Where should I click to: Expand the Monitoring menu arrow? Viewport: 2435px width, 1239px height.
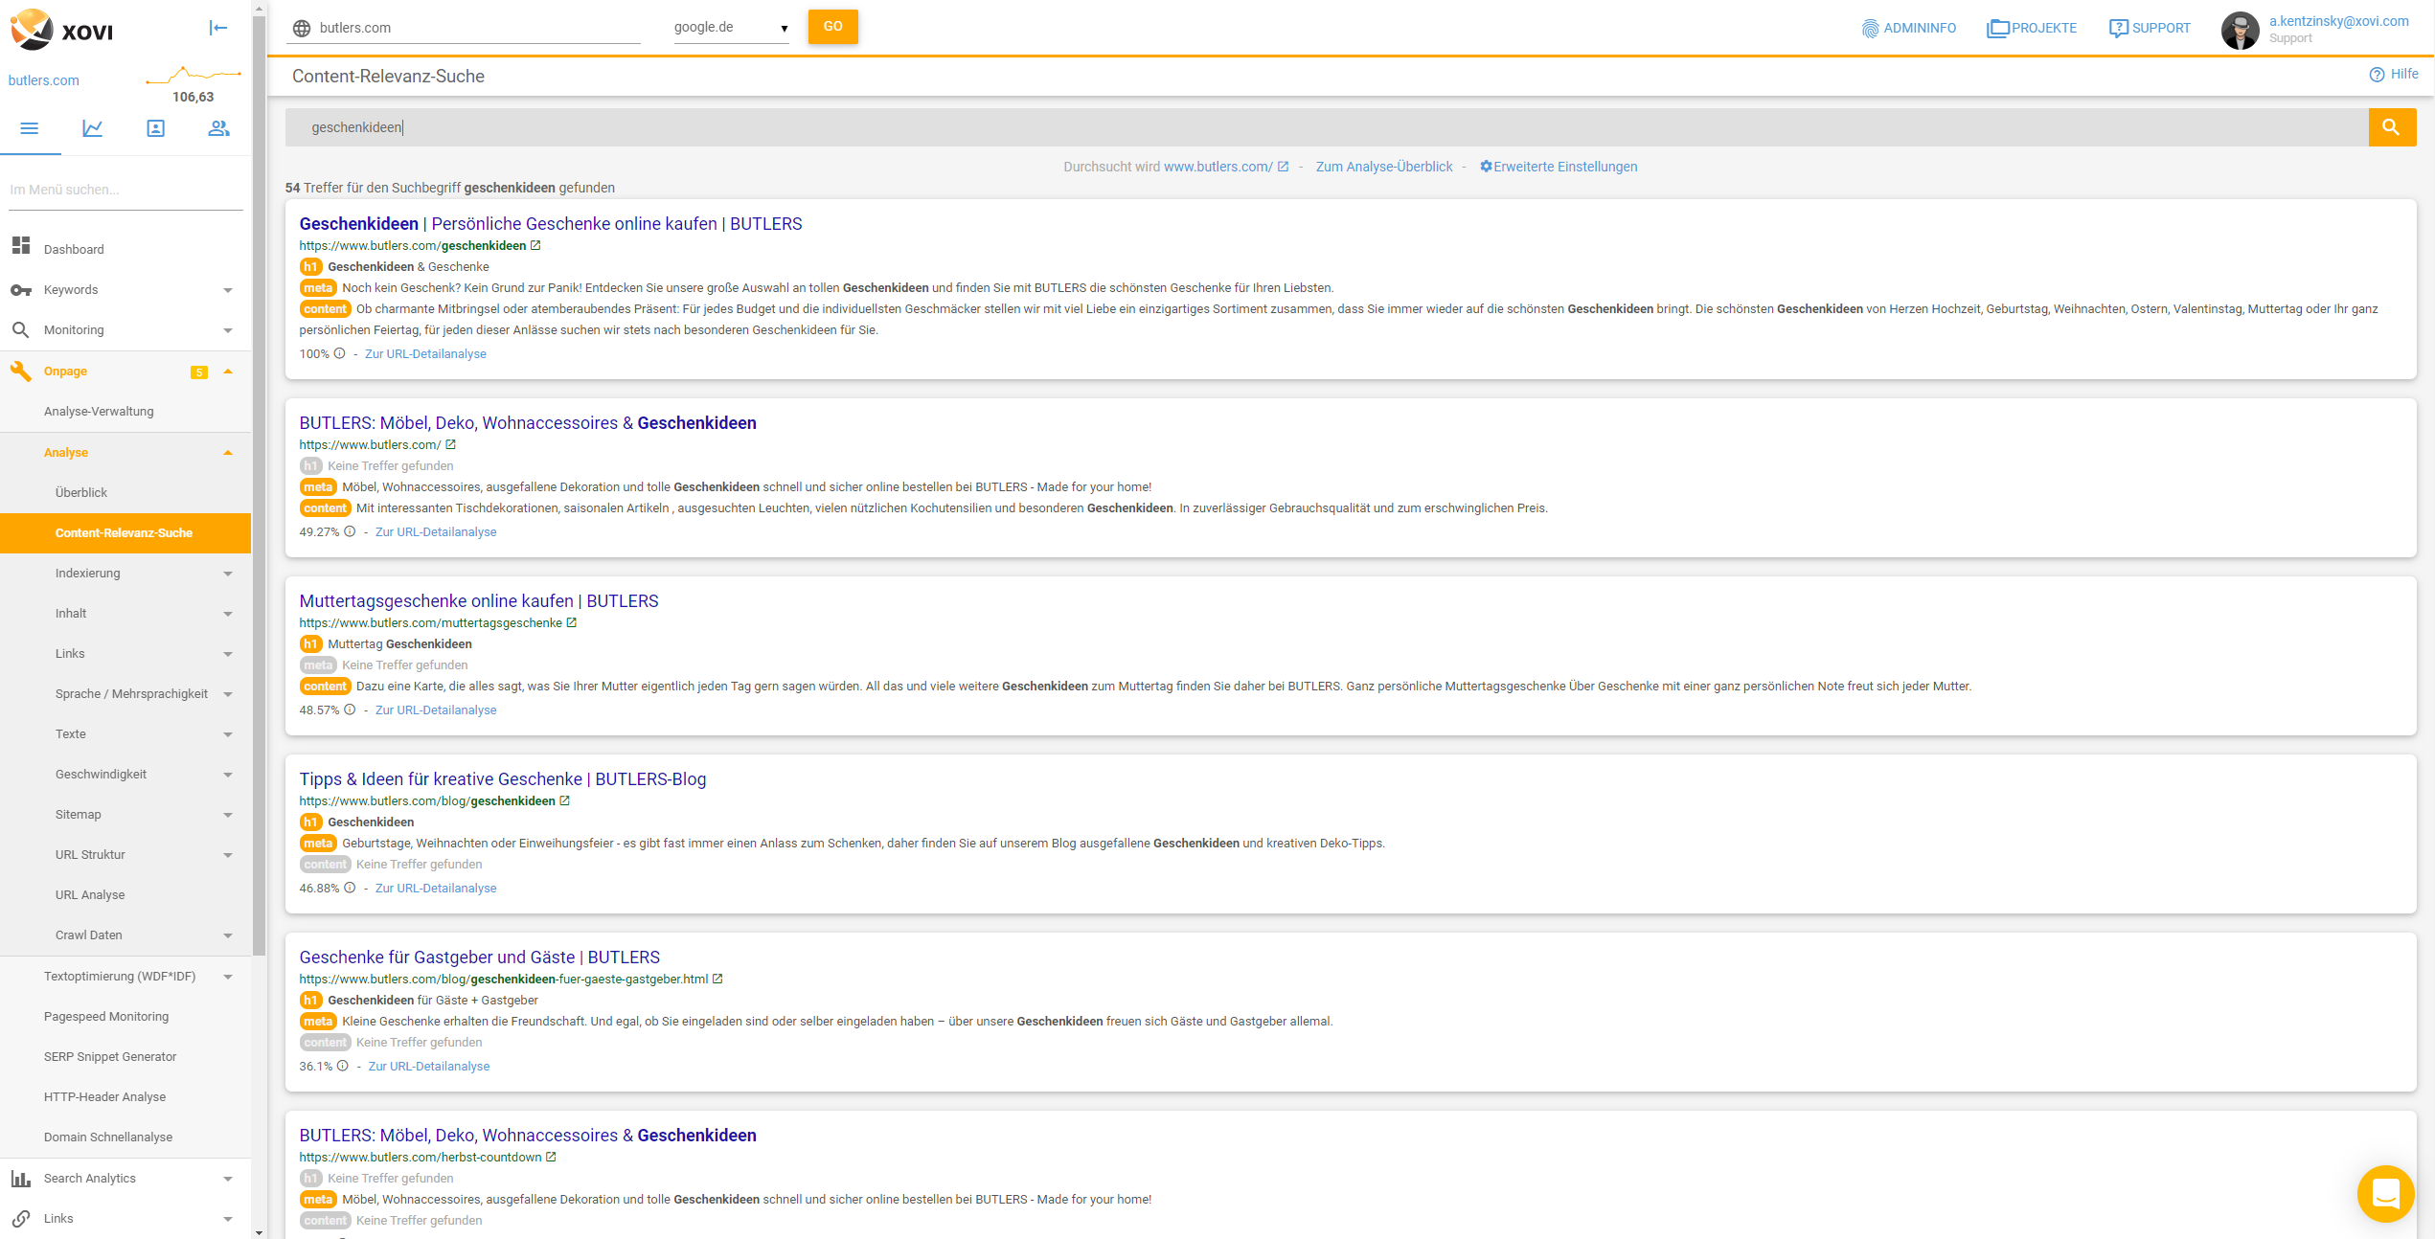coord(228,330)
